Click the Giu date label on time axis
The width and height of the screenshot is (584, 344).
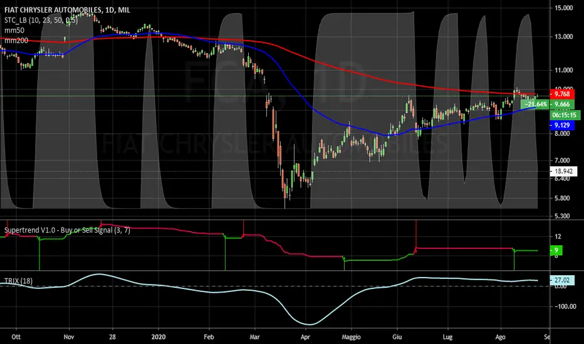[397, 337]
